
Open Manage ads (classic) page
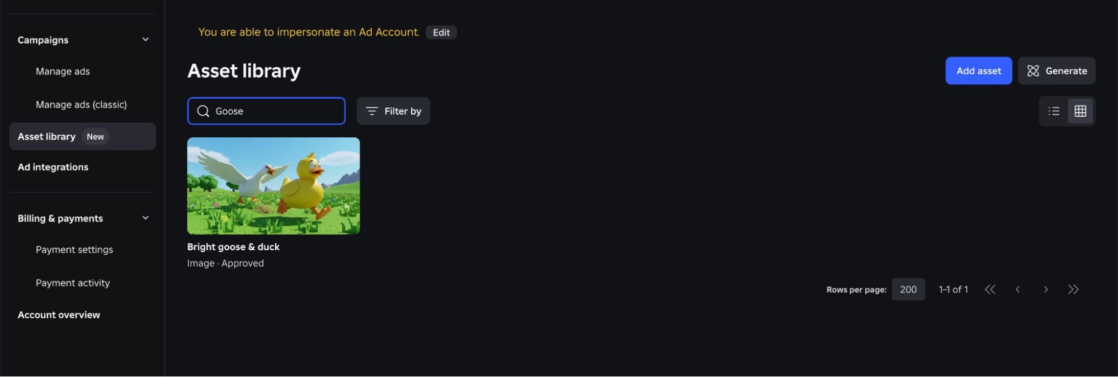81,104
